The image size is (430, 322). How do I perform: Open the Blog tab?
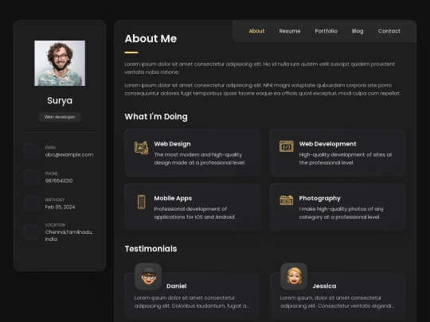[x=358, y=31]
